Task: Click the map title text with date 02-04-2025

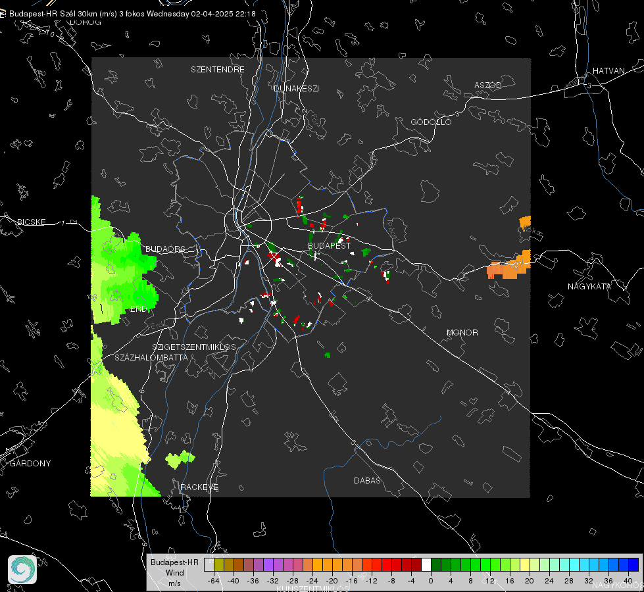Action: tap(132, 14)
